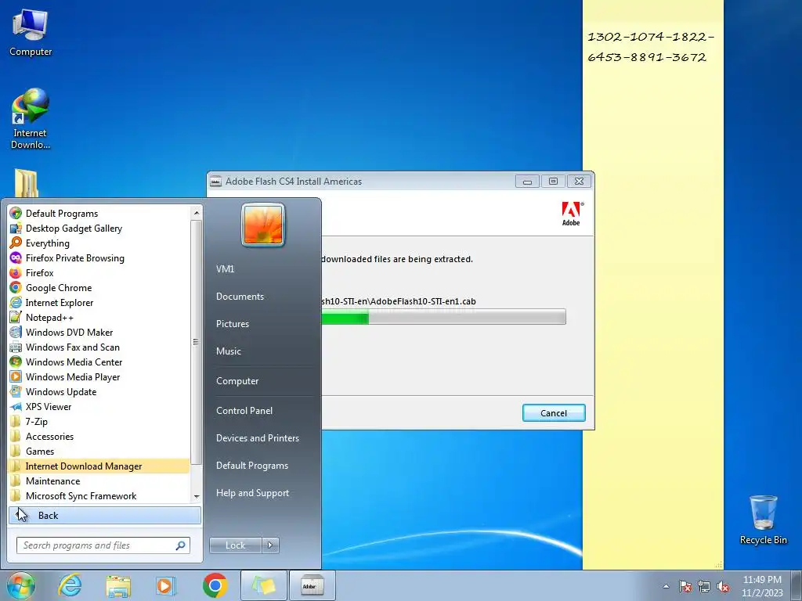The width and height of the screenshot is (802, 601).
Task: Go Back to the main Start menu
Action: [x=104, y=515]
